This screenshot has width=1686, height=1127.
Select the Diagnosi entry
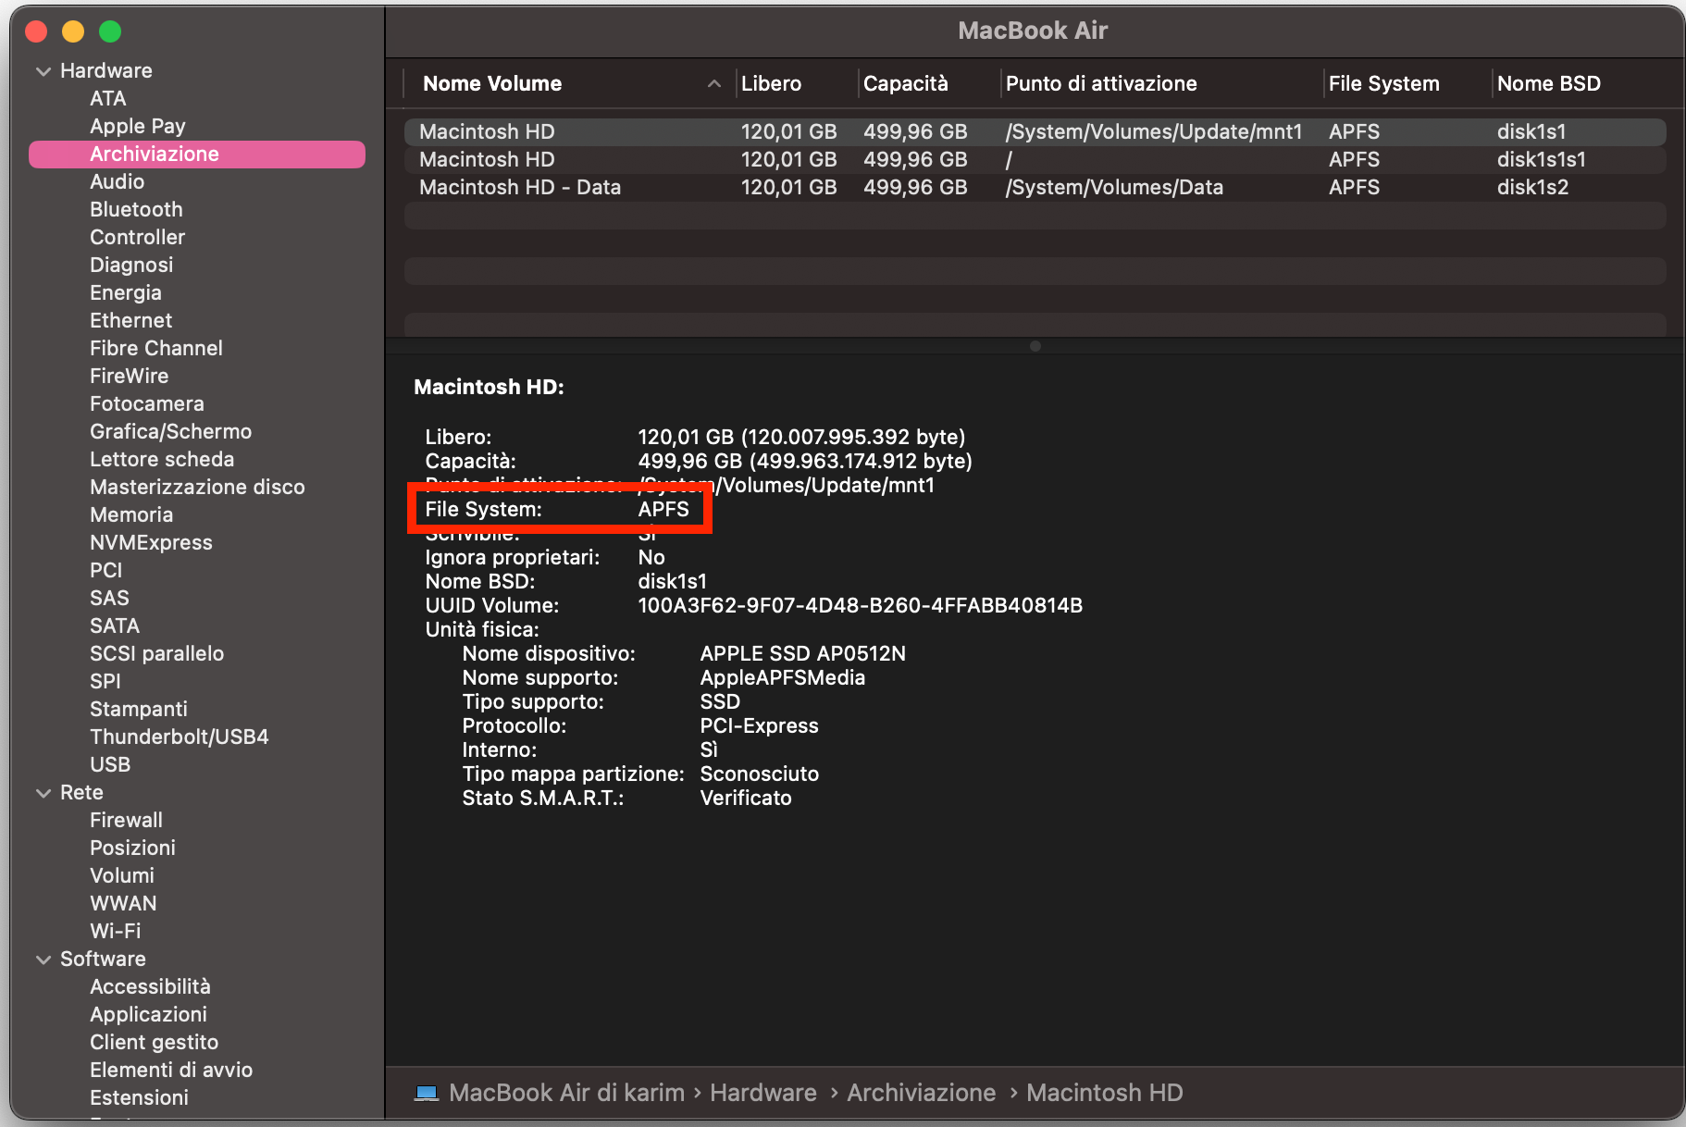click(x=131, y=265)
